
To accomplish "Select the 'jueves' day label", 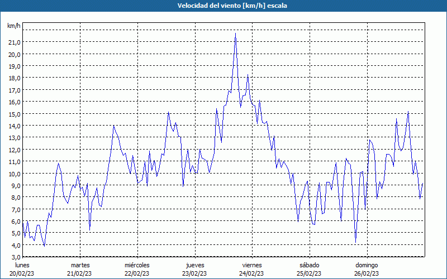I will pos(195,266).
